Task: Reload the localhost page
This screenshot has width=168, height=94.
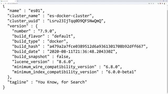Action: [6, 3]
